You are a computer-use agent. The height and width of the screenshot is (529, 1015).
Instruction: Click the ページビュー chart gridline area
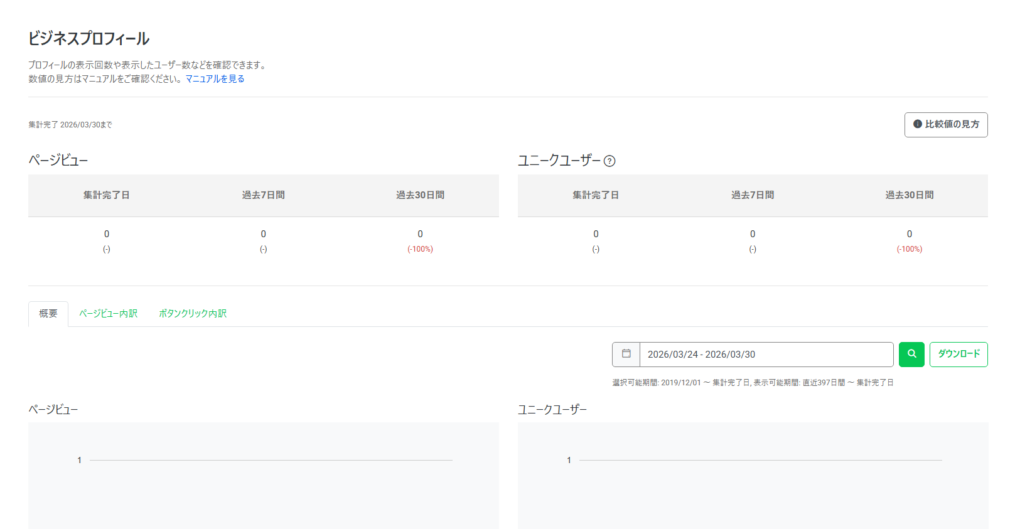(270, 461)
